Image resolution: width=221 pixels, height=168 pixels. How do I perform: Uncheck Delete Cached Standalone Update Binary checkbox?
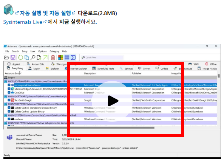9,108
